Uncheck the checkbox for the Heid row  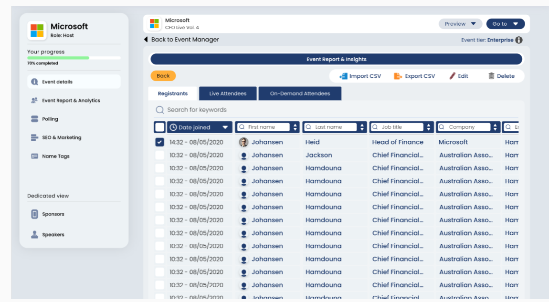tap(159, 142)
